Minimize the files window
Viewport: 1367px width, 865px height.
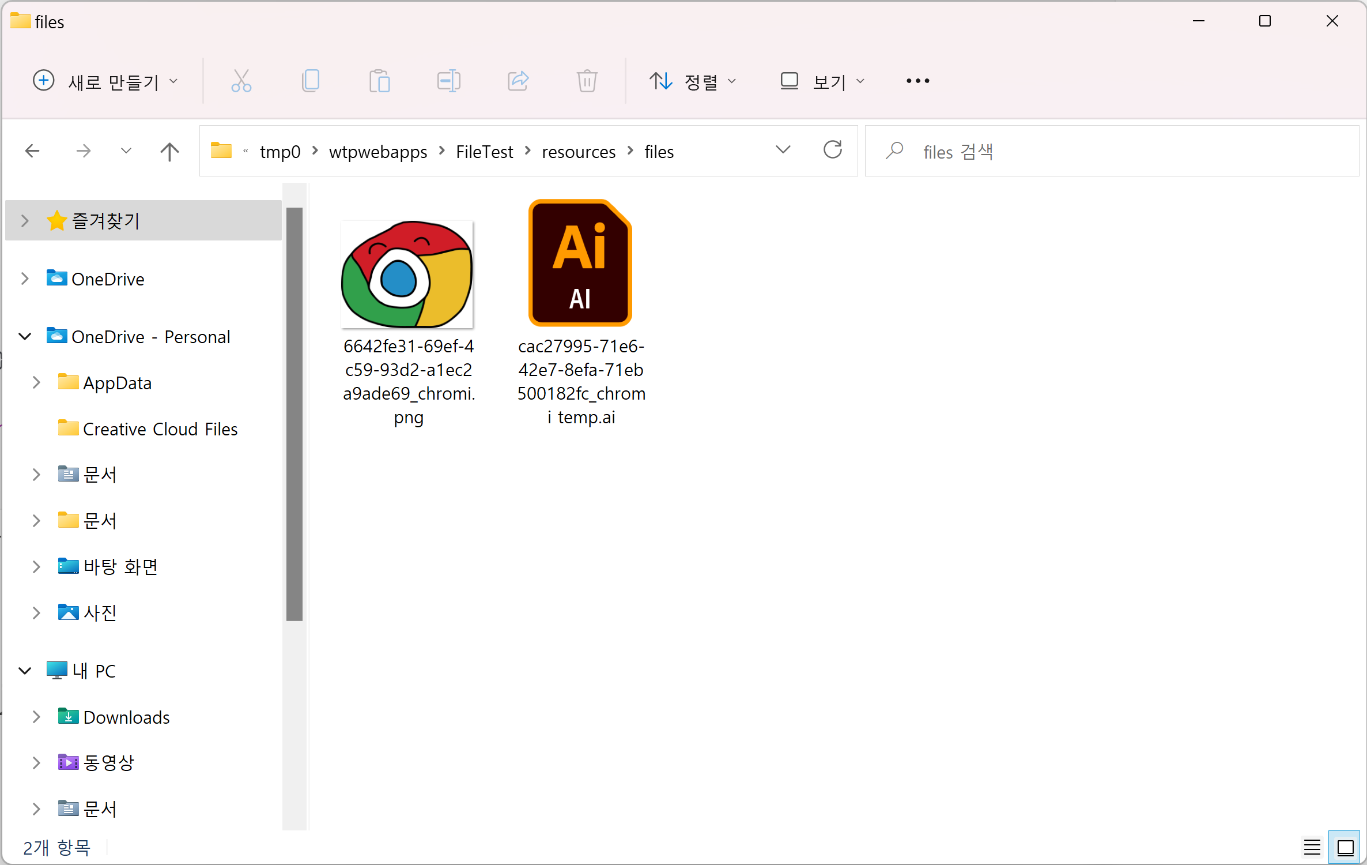point(1198,21)
